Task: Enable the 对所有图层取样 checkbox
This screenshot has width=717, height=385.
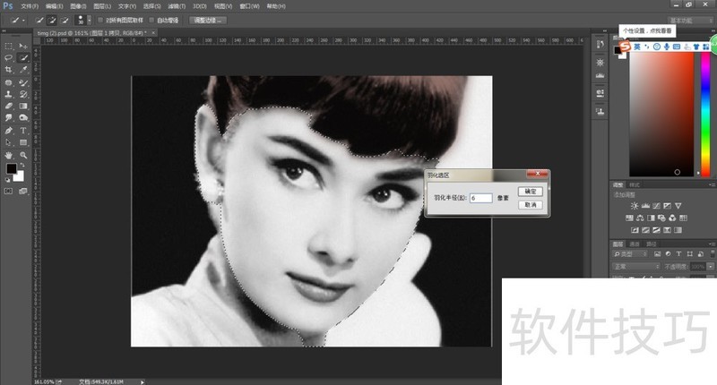Action: 99,19
